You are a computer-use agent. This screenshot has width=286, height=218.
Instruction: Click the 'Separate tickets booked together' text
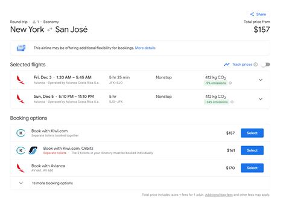point(55,136)
